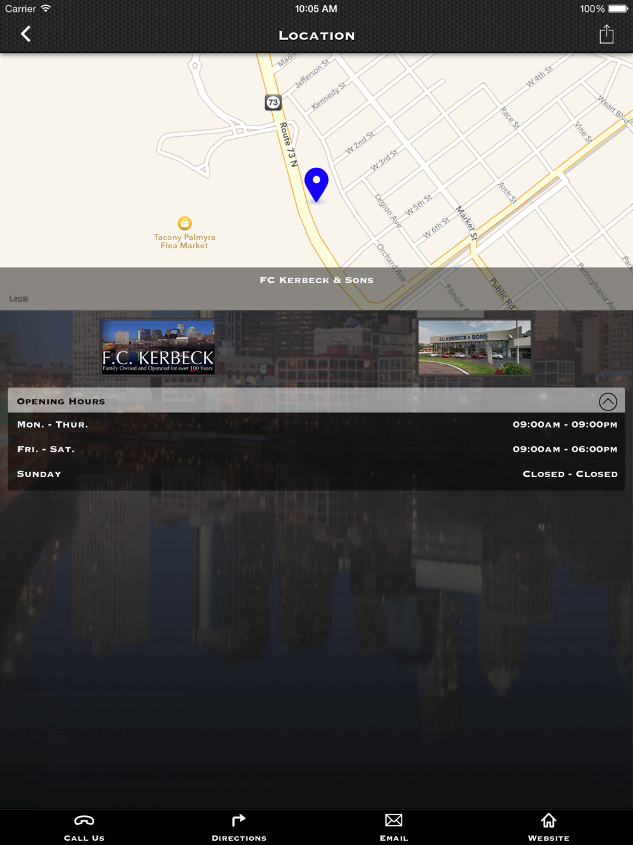This screenshot has width=633, height=845.
Task: Tap the W 5th St map label
Action: [418, 205]
